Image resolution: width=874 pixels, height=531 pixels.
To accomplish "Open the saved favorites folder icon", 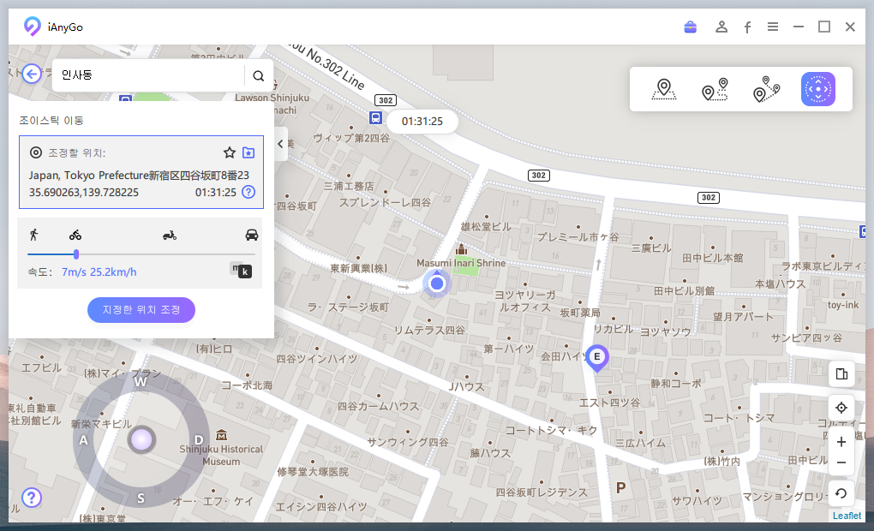I will (248, 152).
